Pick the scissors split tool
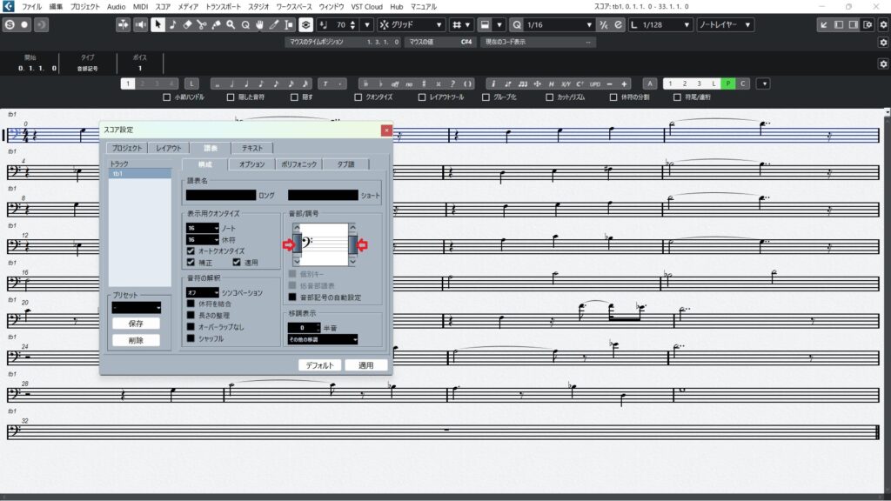Screen dimensions: 891x501 [x=201, y=24]
